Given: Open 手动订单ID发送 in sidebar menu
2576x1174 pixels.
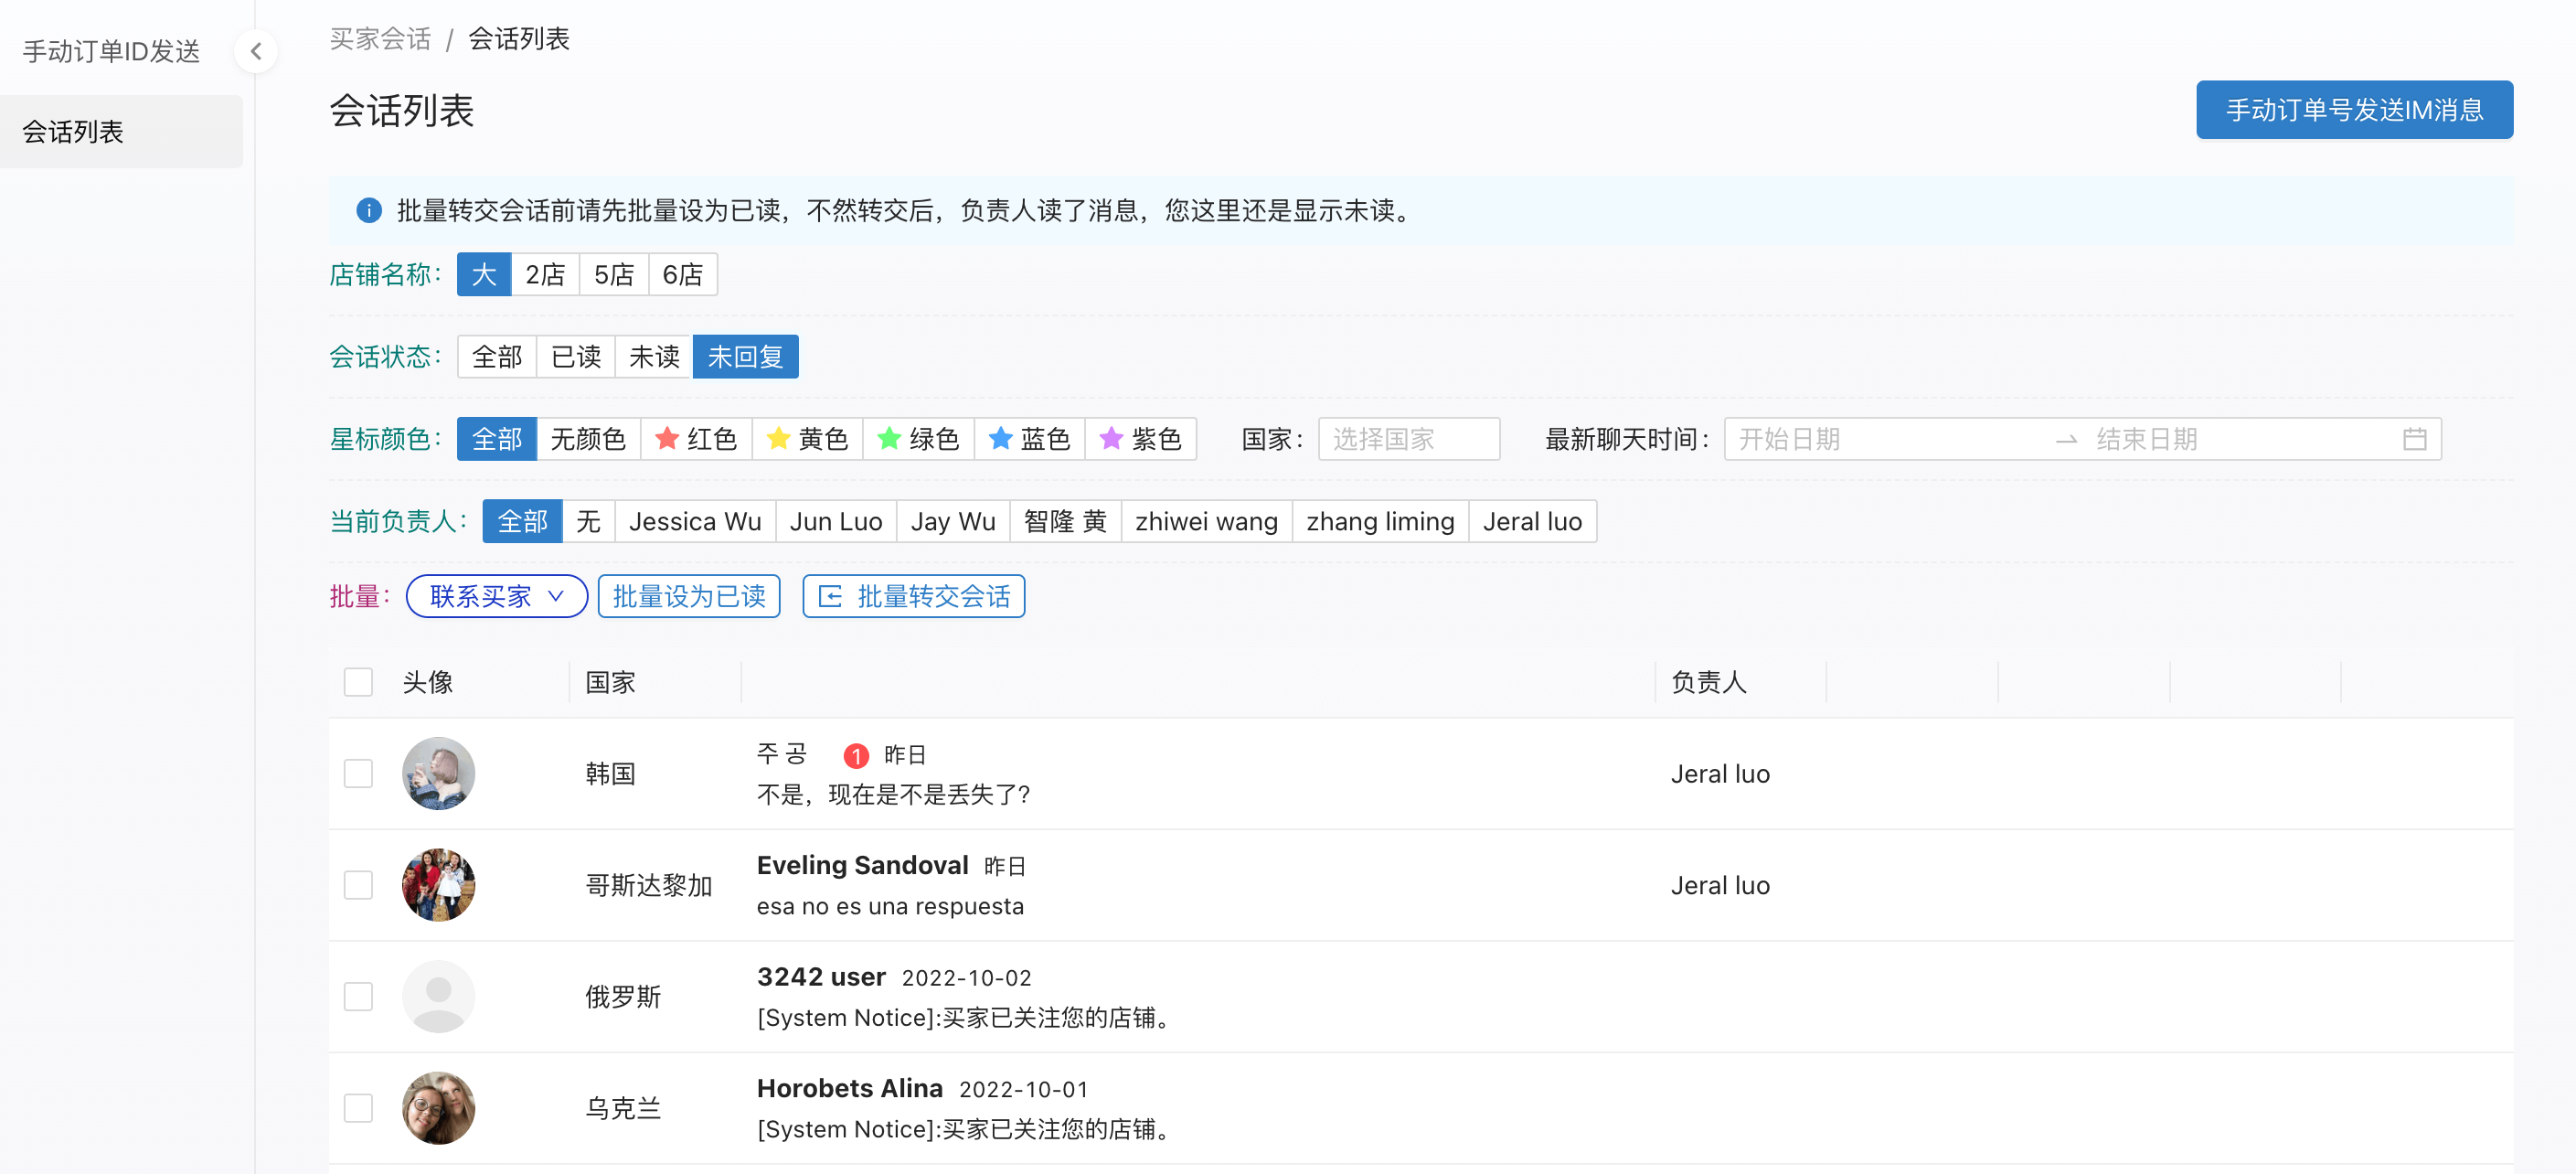Looking at the screenshot, I should (x=111, y=51).
